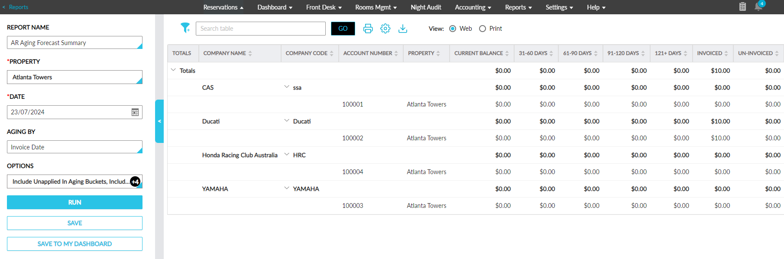Click the RUN button

pyautogui.click(x=75, y=202)
